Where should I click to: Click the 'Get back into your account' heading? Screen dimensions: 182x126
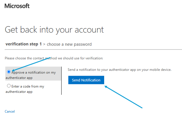54,29
